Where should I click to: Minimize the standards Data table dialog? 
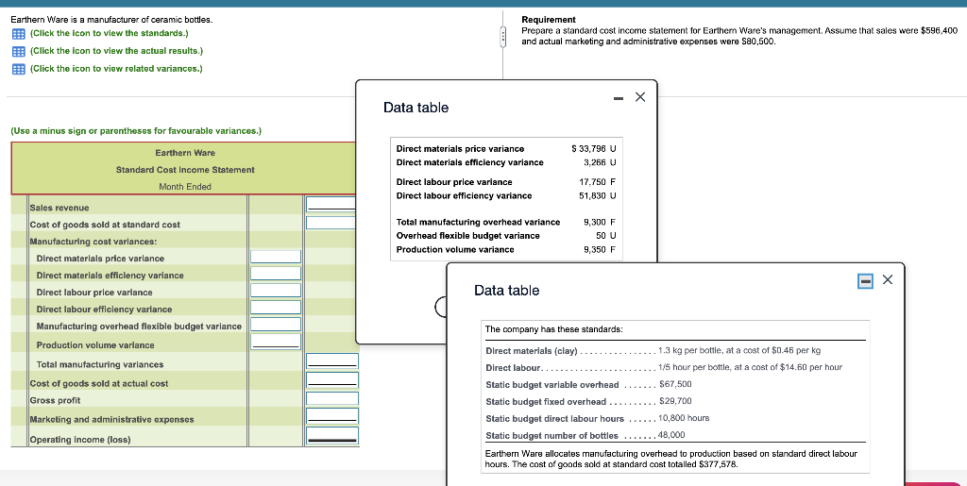click(x=864, y=280)
